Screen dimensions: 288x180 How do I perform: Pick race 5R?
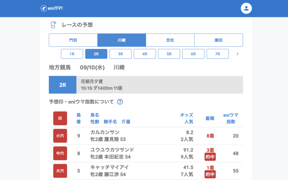coord(169,54)
